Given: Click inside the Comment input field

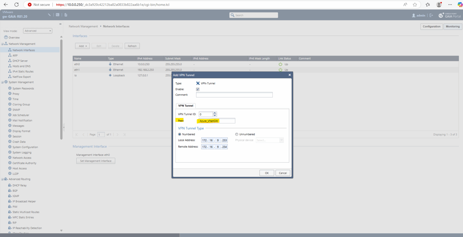Looking at the screenshot, I should 234,95.
